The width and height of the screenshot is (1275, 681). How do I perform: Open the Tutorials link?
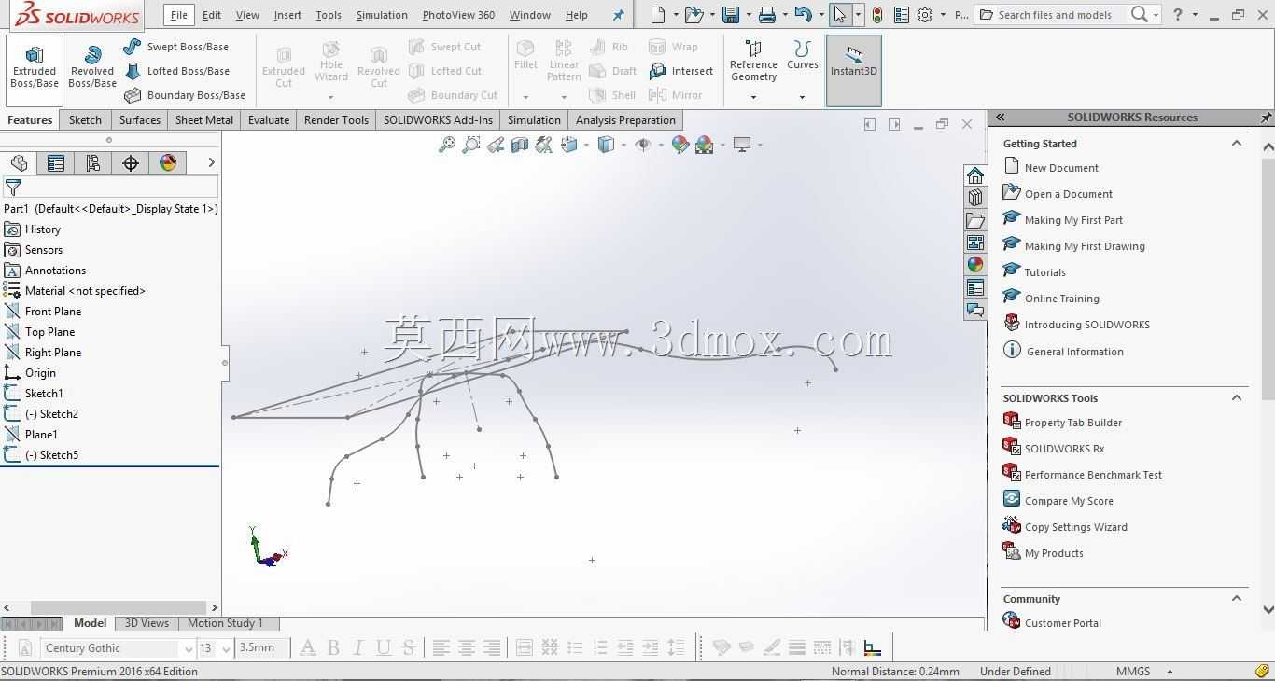click(1045, 272)
